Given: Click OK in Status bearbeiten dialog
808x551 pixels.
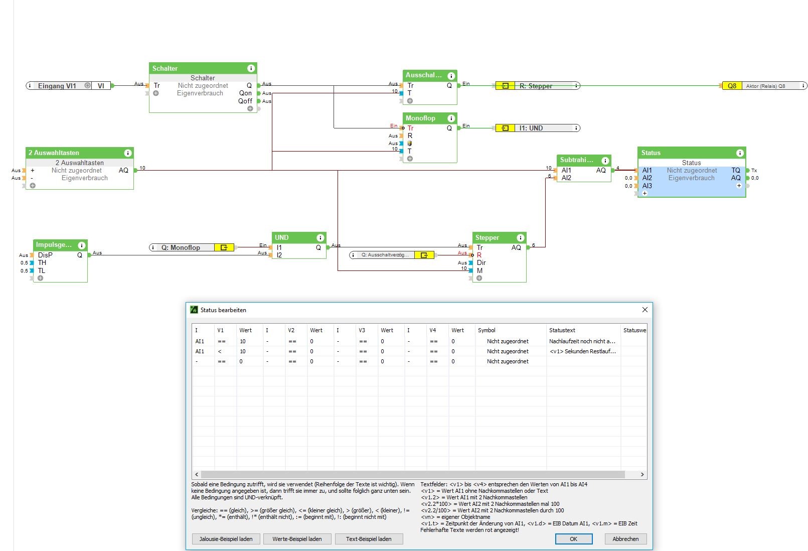Looking at the screenshot, I should pos(574,539).
